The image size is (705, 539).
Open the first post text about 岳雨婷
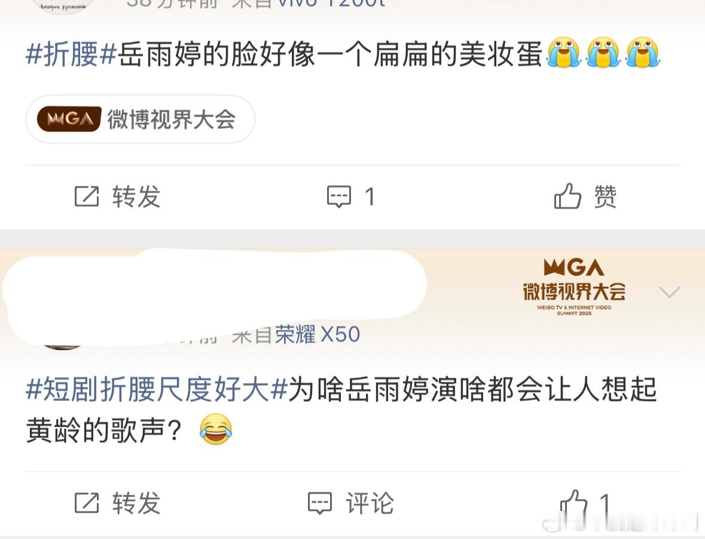(343, 54)
